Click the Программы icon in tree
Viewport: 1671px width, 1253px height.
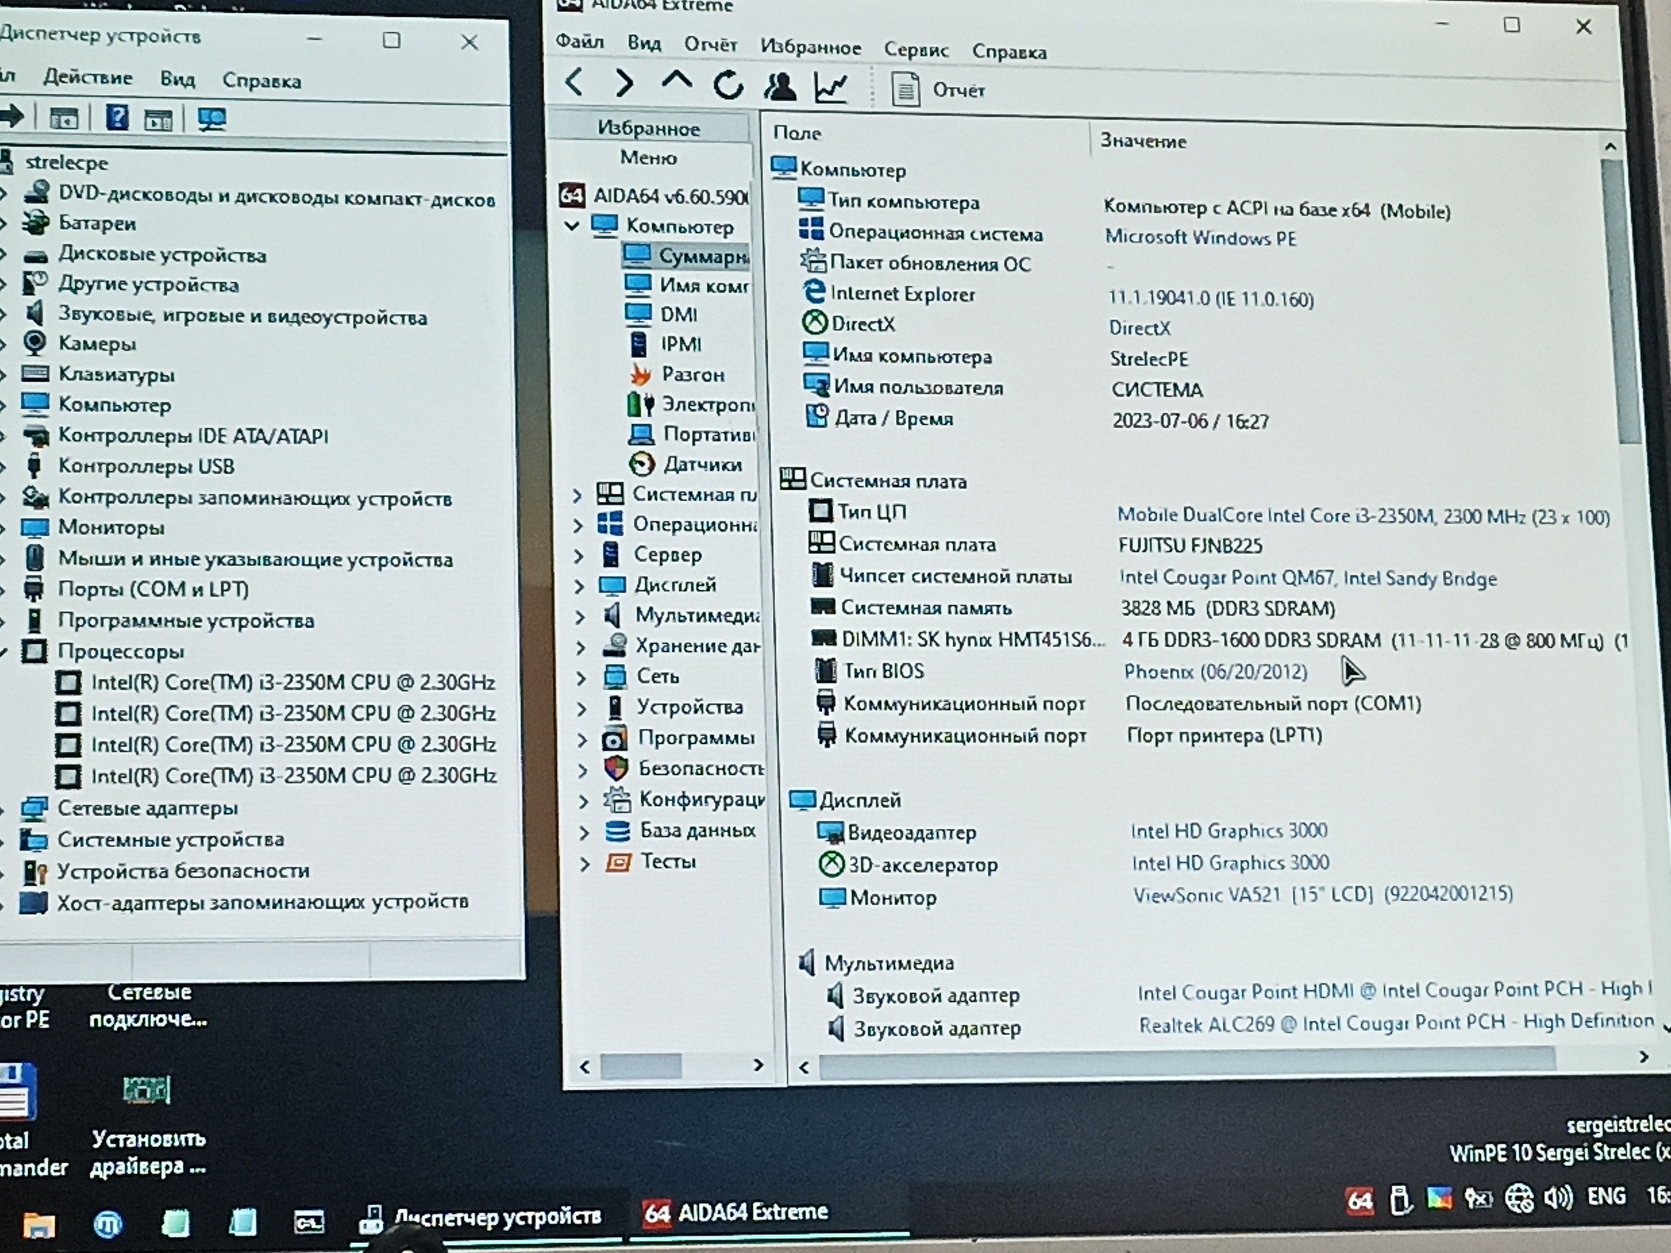click(x=614, y=738)
